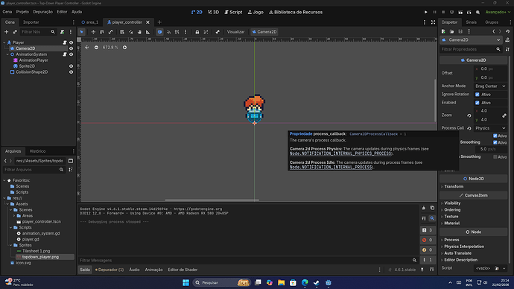Open skeleton bone options icon
The image size is (514, 289).
pos(218,32)
